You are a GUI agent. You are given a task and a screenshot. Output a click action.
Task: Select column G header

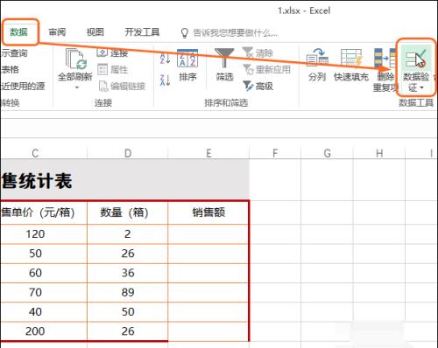(x=327, y=153)
